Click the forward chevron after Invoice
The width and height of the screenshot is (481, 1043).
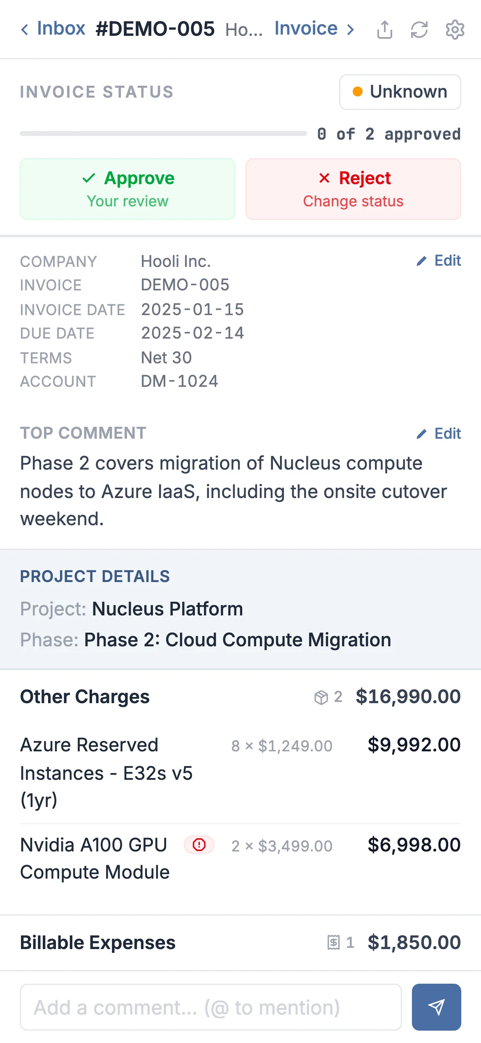[x=350, y=30]
